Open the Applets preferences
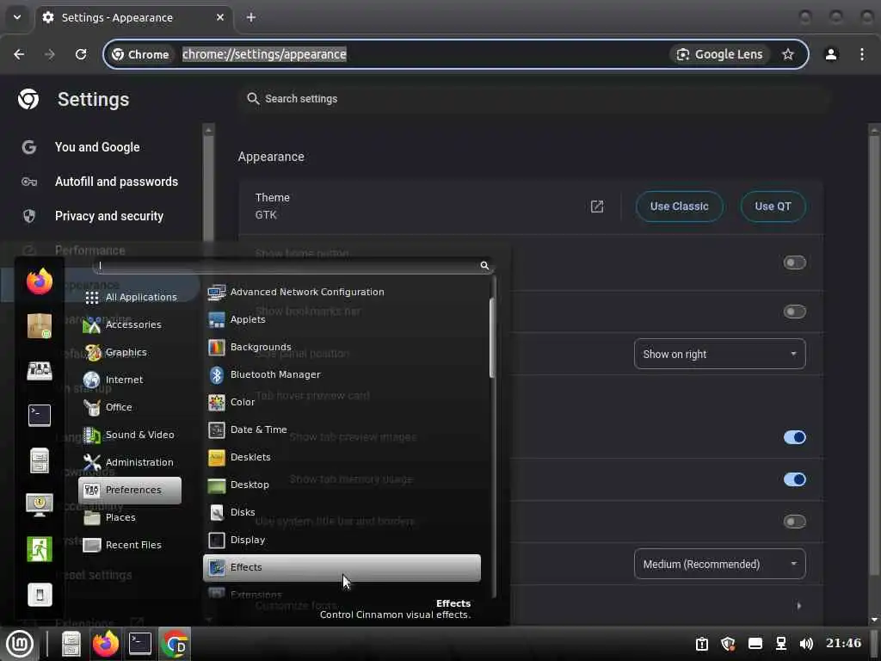The height and width of the screenshot is (661, 881). point(342,319)
